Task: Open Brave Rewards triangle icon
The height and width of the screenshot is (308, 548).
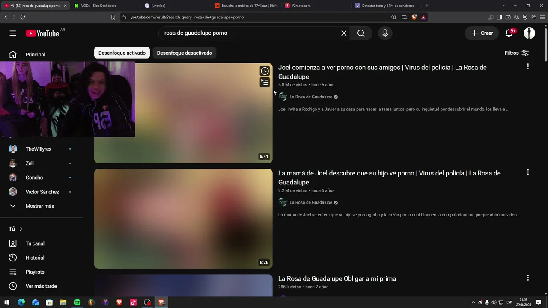Action: (423, 17)
